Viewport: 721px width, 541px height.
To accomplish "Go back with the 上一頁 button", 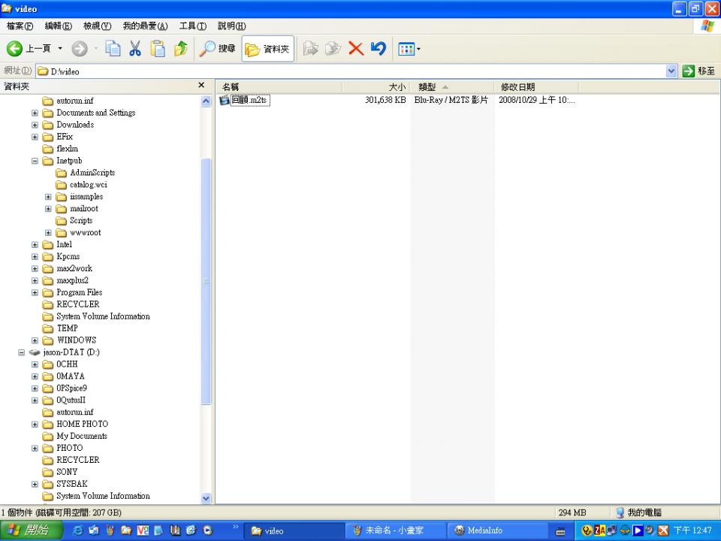I will click(x=29, y=48).
